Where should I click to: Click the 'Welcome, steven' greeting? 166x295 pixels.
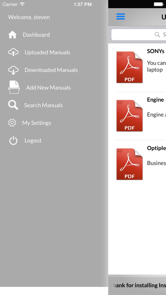coord(29,17)
